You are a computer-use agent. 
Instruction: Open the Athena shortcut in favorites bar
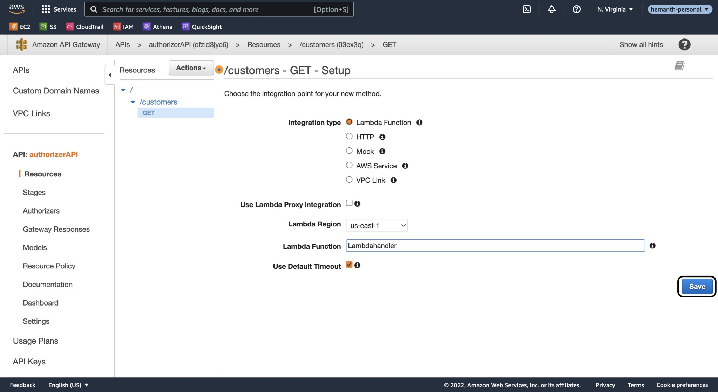coord(157,27)
